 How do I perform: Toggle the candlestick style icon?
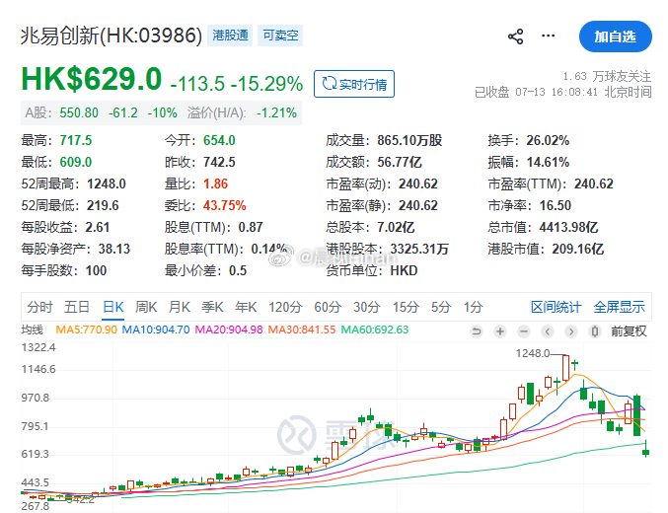pyautogui.click(x=595, y=331)
